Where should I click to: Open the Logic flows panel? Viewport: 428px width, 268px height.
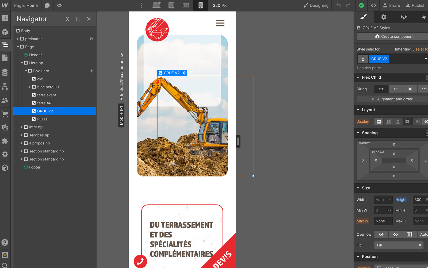(5, 86)
